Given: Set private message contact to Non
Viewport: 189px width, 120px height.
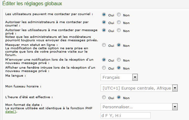Looking at the screenshot, I should (119, 30).
